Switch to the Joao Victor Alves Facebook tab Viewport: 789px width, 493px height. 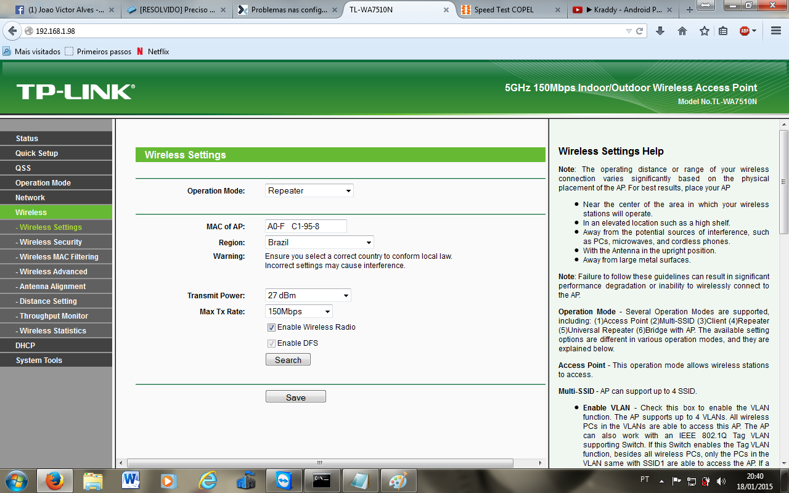(65, 10)
